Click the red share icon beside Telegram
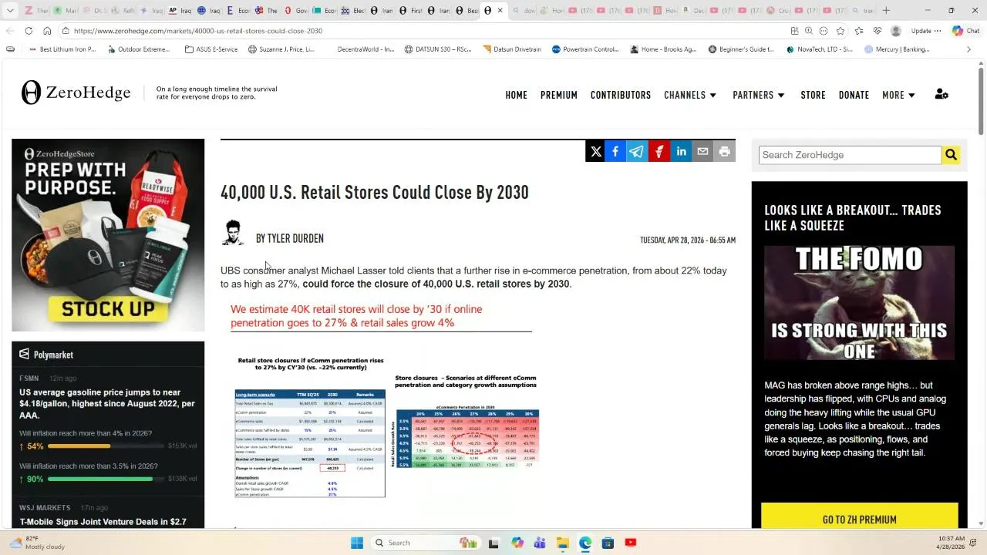Screen dimensions: 987x555 [x=659, y=152]
